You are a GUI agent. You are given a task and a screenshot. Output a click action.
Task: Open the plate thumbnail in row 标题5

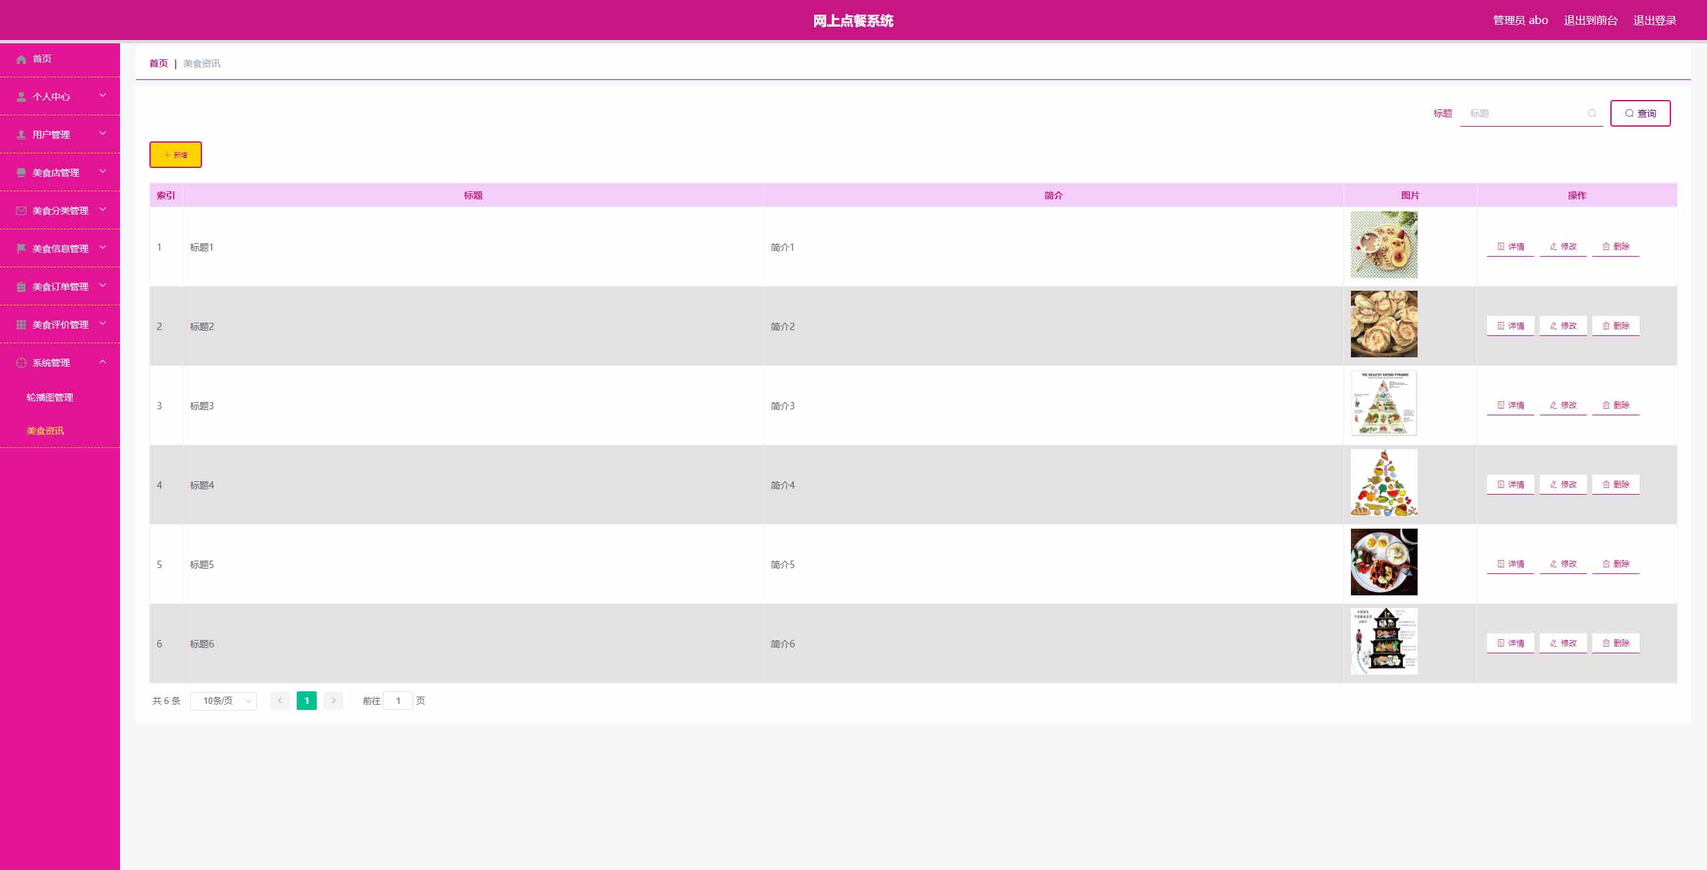(1384, 562)
